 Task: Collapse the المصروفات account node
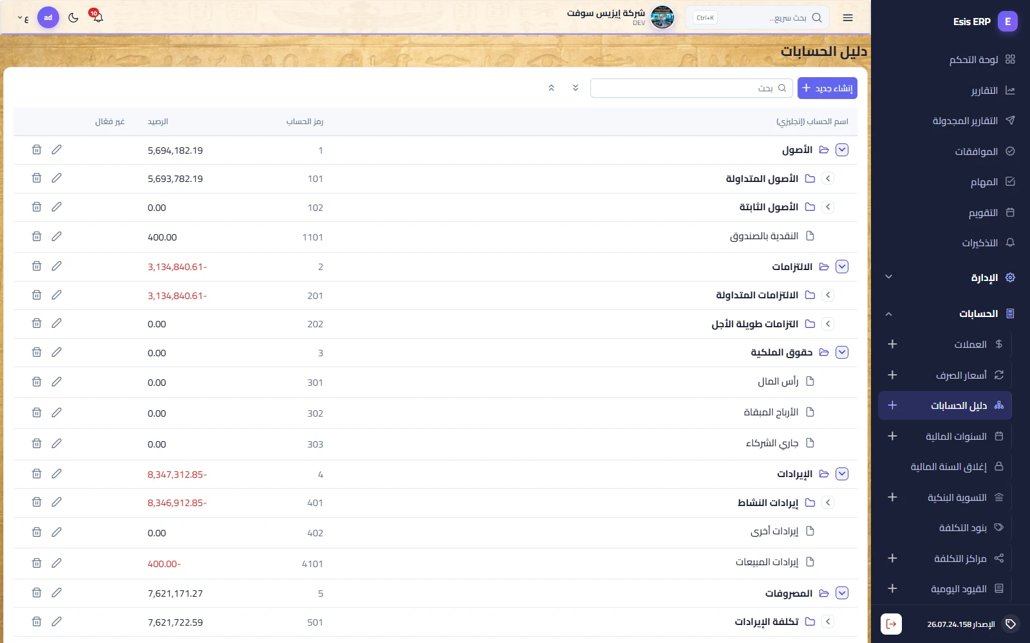[842, 593]
